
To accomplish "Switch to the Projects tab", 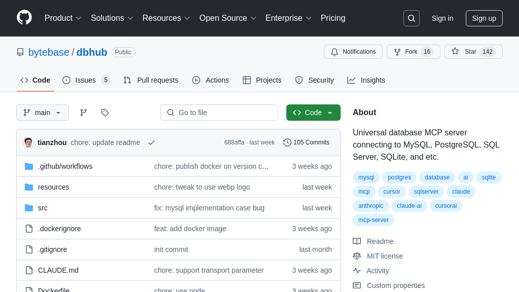I will (x=262, y=80).
